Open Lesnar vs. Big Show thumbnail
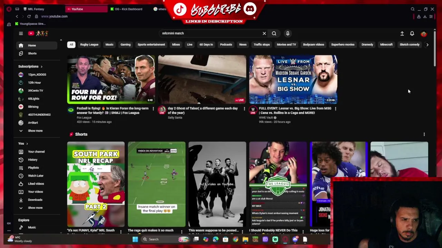 tap(293, 79)
